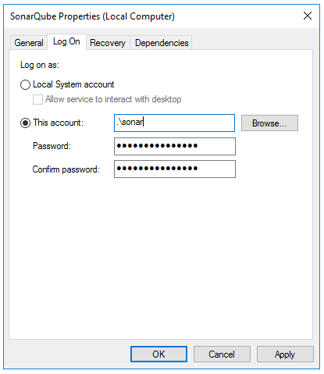Close the SonarQube Properties dialog
This screenshot has height=374, width=324.
click(x=308, y=16)
